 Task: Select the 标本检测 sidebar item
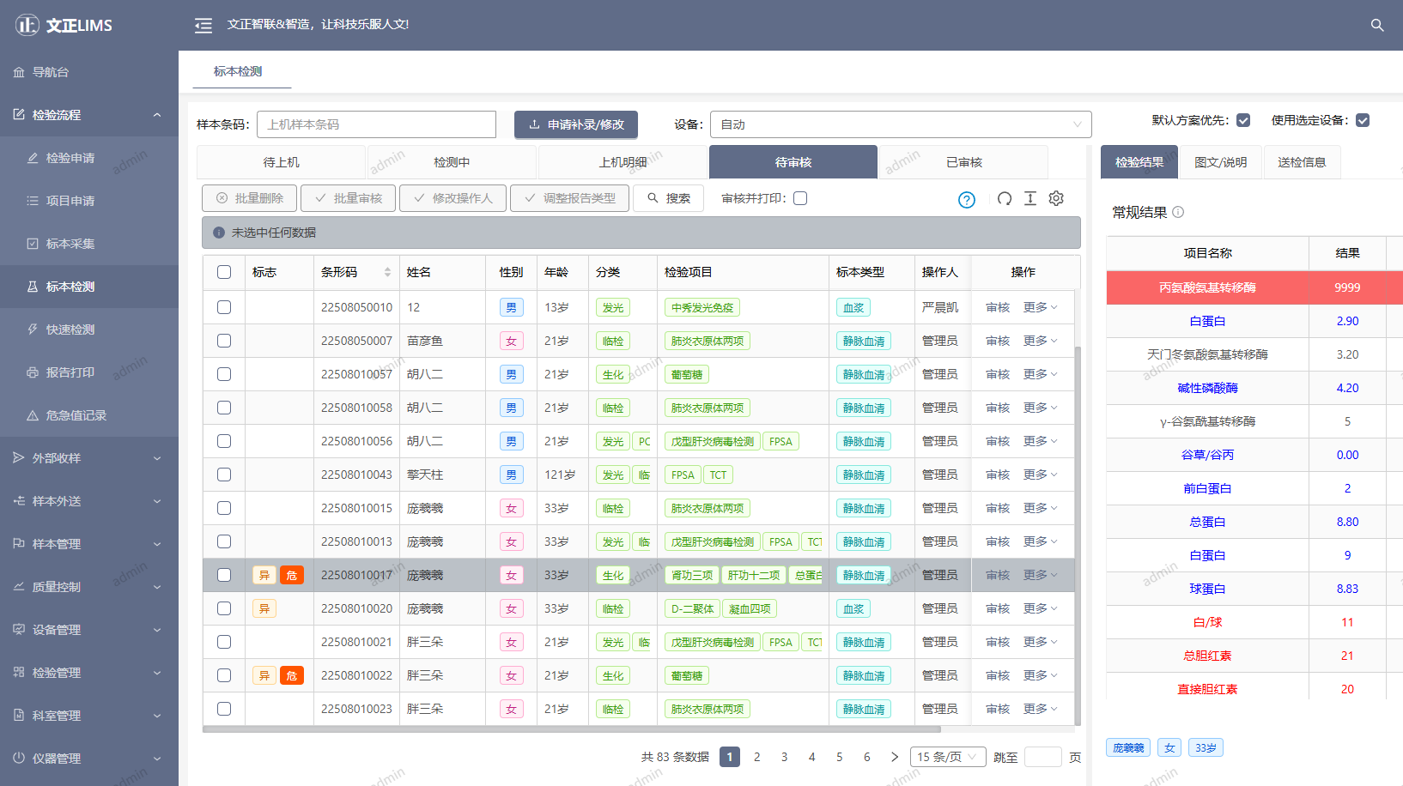(x=69, y=286)
